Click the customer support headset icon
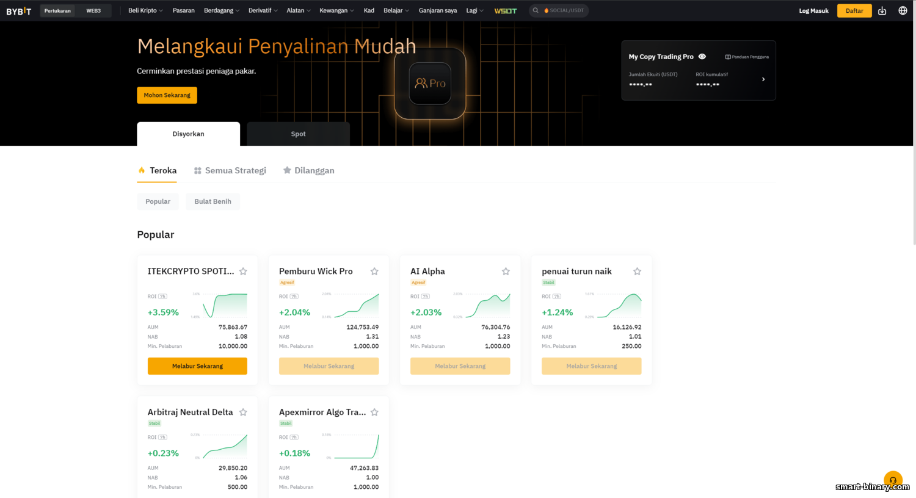 (x=893, y=480)
